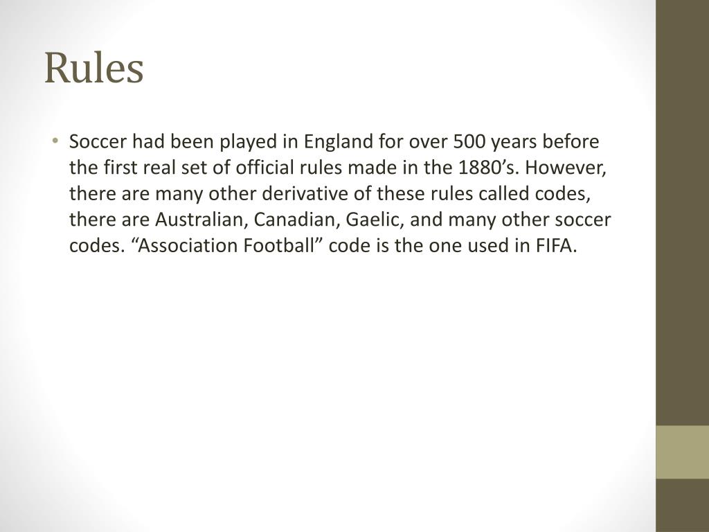Select the bullet point marker before Soccer

coord(55,140)
